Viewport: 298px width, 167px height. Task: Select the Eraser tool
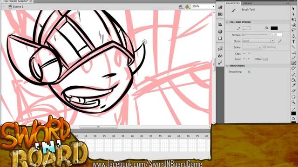[293, 91]
